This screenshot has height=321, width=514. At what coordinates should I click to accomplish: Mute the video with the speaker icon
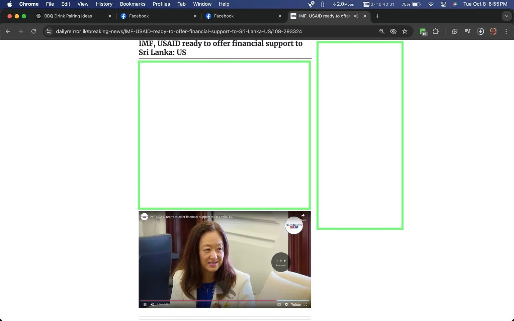[x=152, y=304]
